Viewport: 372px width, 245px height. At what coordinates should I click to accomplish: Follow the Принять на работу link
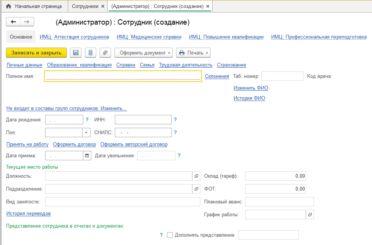pyautogui.click(x=27, y=144)
